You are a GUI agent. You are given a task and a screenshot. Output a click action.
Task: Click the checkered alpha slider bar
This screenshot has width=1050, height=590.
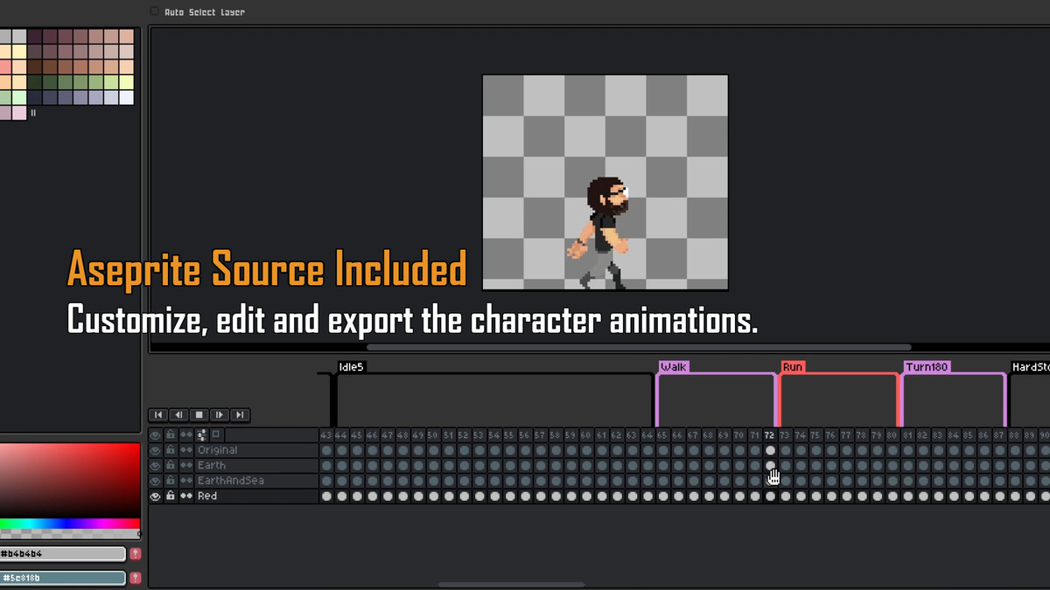70,534
